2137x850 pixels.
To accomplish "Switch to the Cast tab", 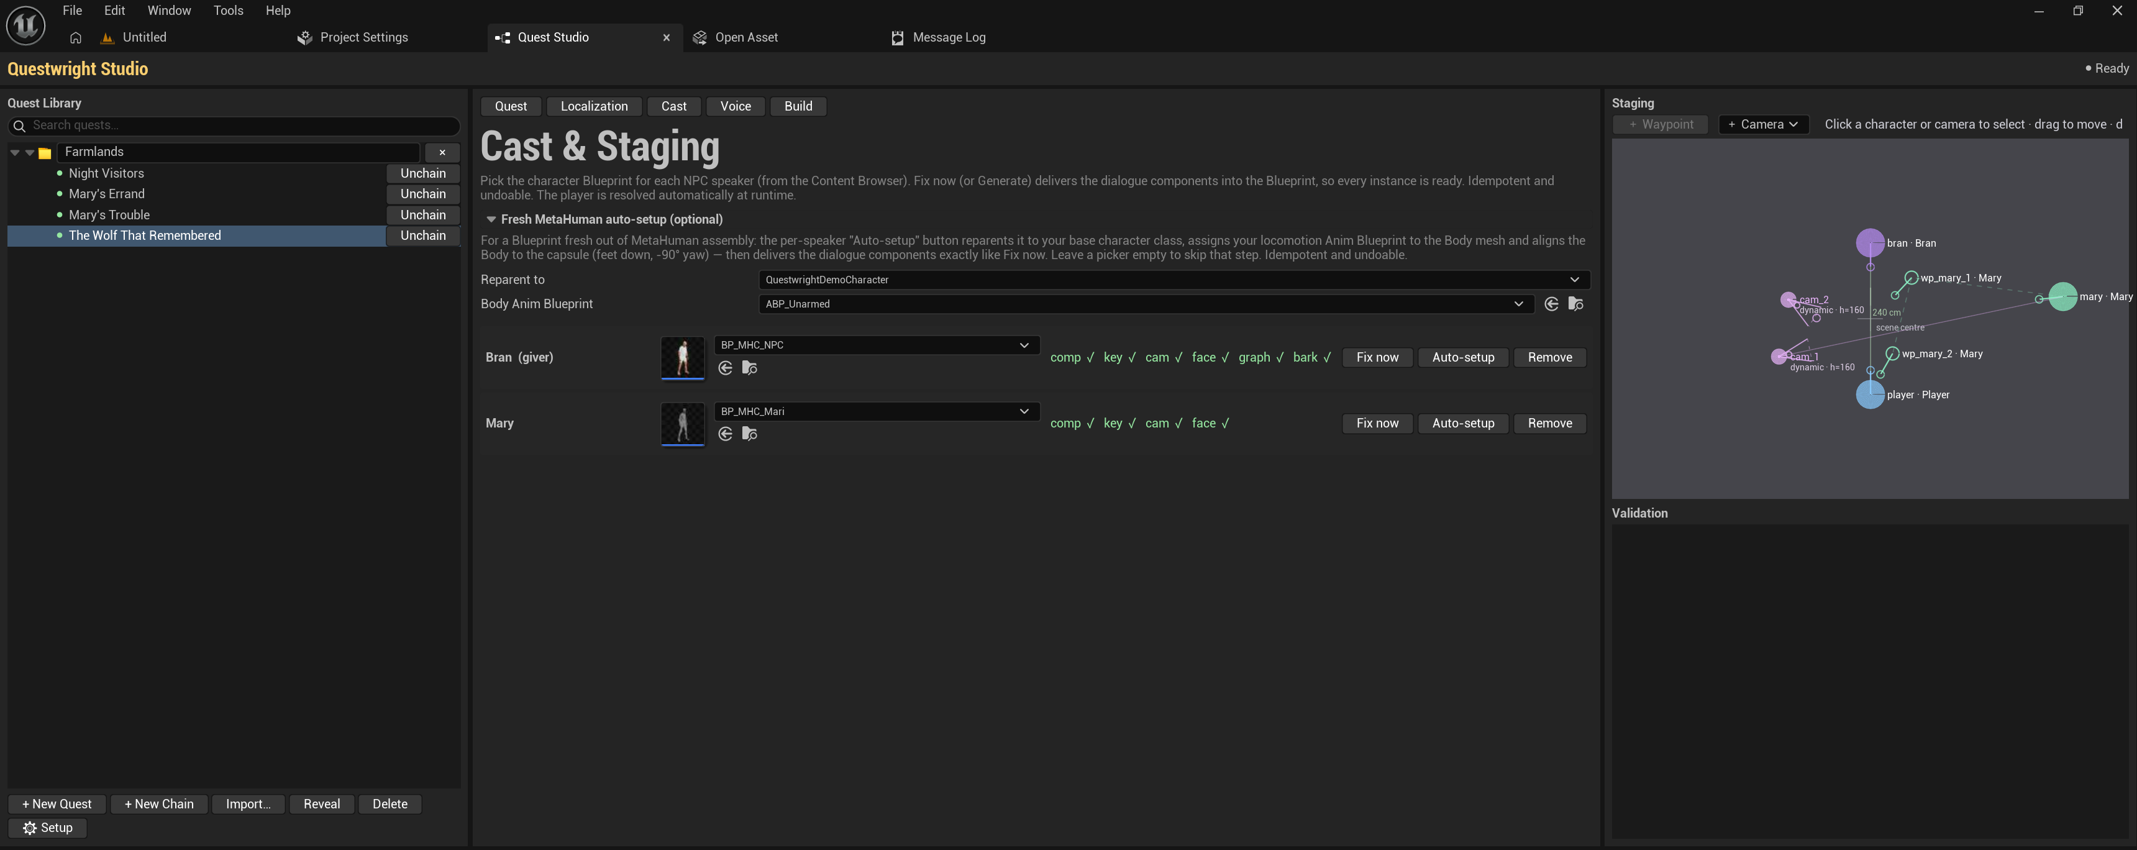I will point(673,106).
